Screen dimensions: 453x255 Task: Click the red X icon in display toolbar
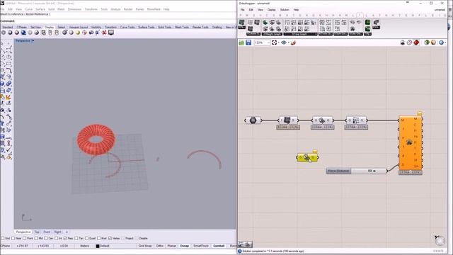point(104,33)
